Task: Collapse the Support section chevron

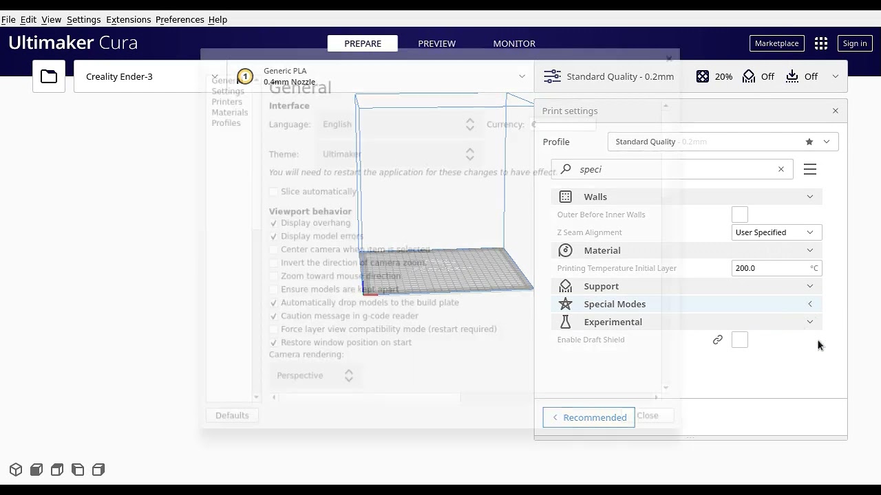Action: [x=810, y=286]
